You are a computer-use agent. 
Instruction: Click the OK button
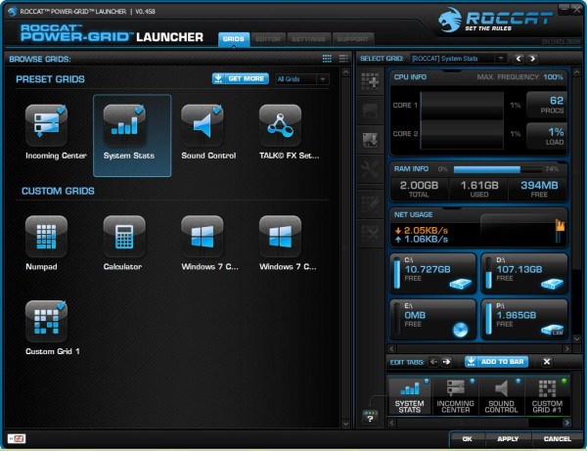pos(467,438)
